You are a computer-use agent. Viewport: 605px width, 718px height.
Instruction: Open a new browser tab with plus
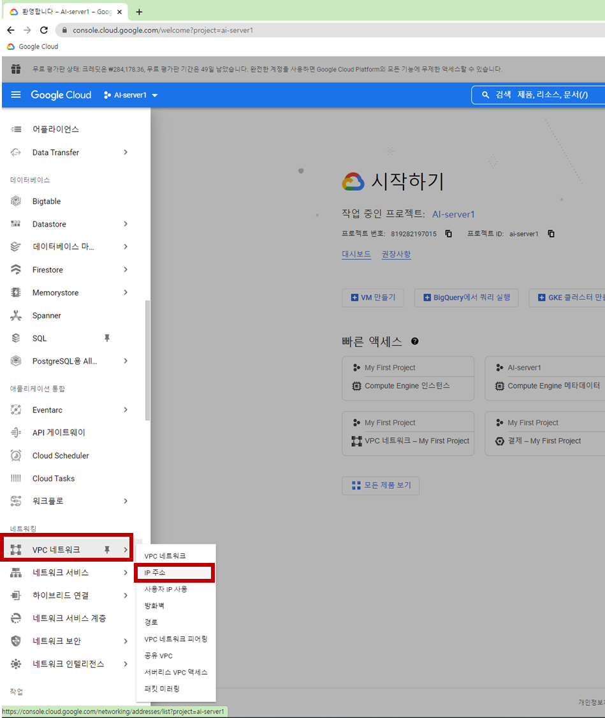click(139, 12)
